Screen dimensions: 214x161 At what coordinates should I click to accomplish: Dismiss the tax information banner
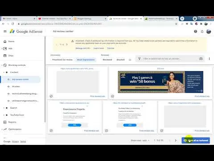click(x=111, y=48)
